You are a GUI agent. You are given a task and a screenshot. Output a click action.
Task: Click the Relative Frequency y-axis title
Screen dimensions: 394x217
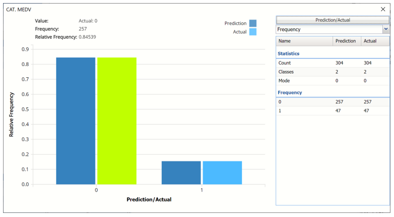[11, 115]
